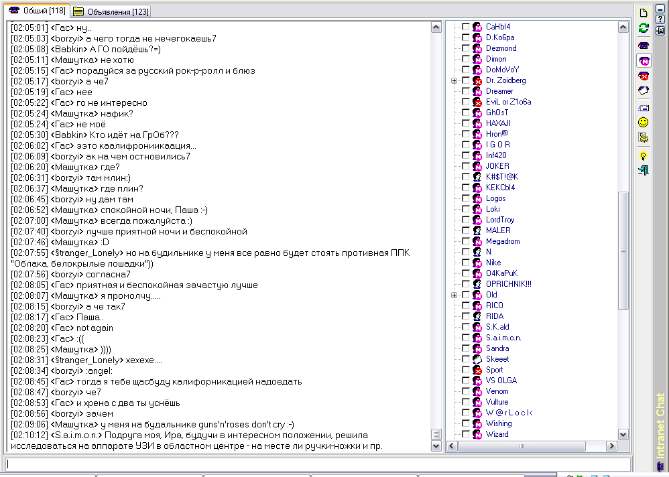Switch to the Общий [118] tab
Image resolution: width=669 pixels, height=477 pixels.
38,11
